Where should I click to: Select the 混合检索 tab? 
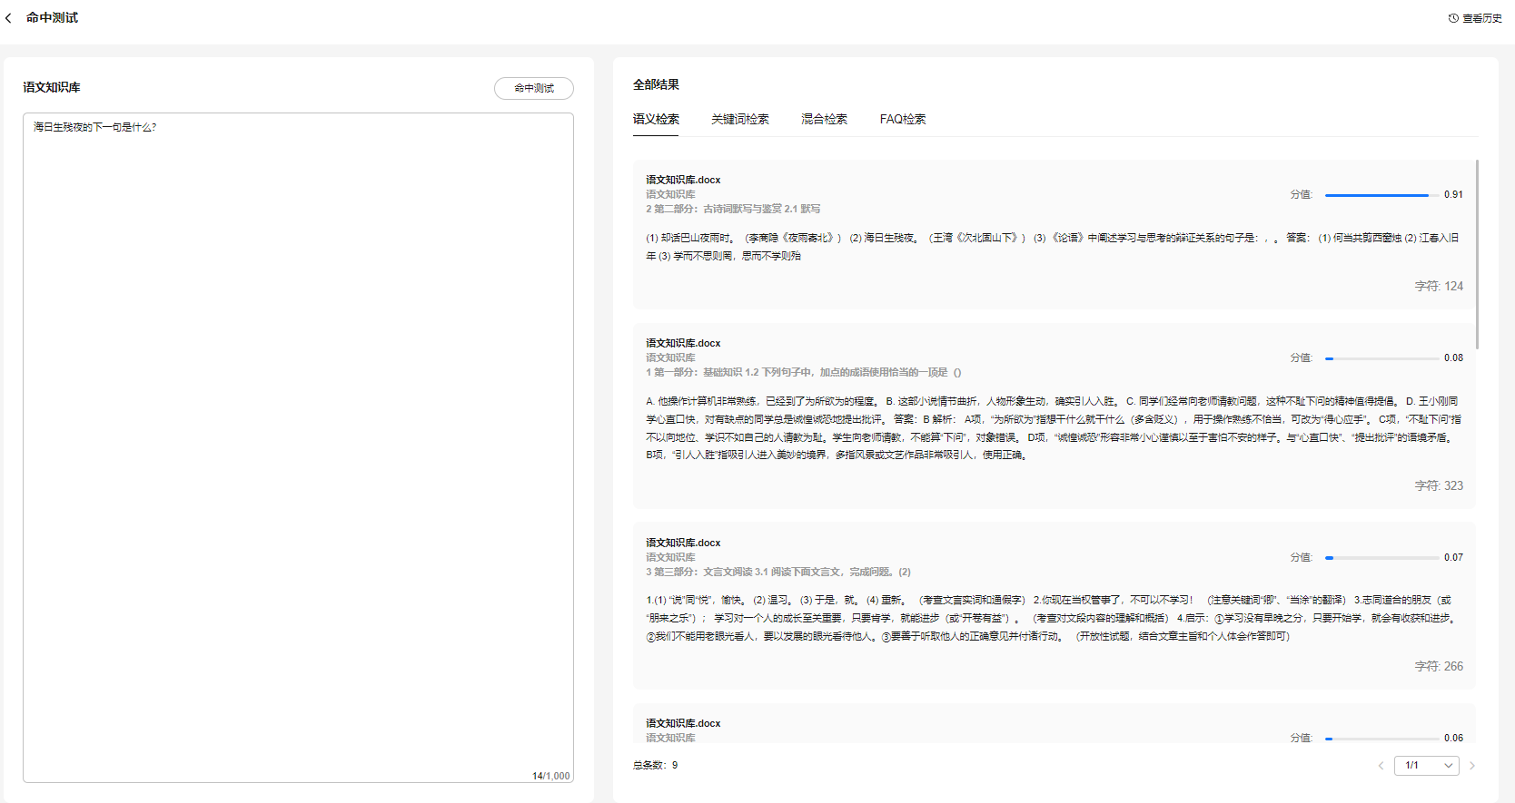click(x=824, y=120)
